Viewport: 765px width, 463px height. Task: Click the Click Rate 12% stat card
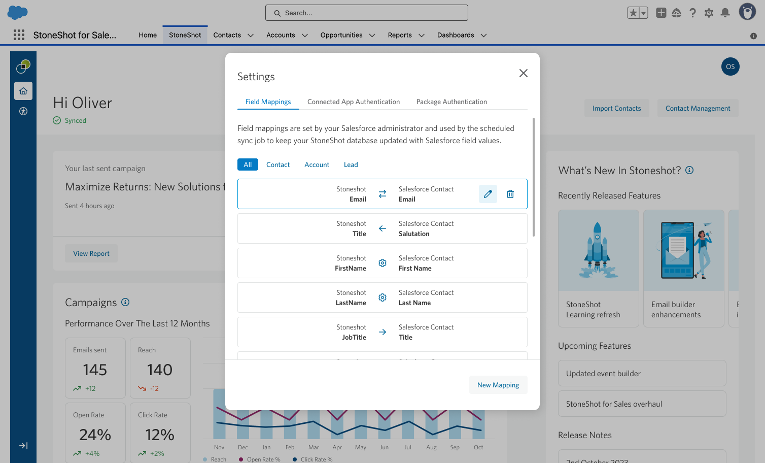click(160, 433)
